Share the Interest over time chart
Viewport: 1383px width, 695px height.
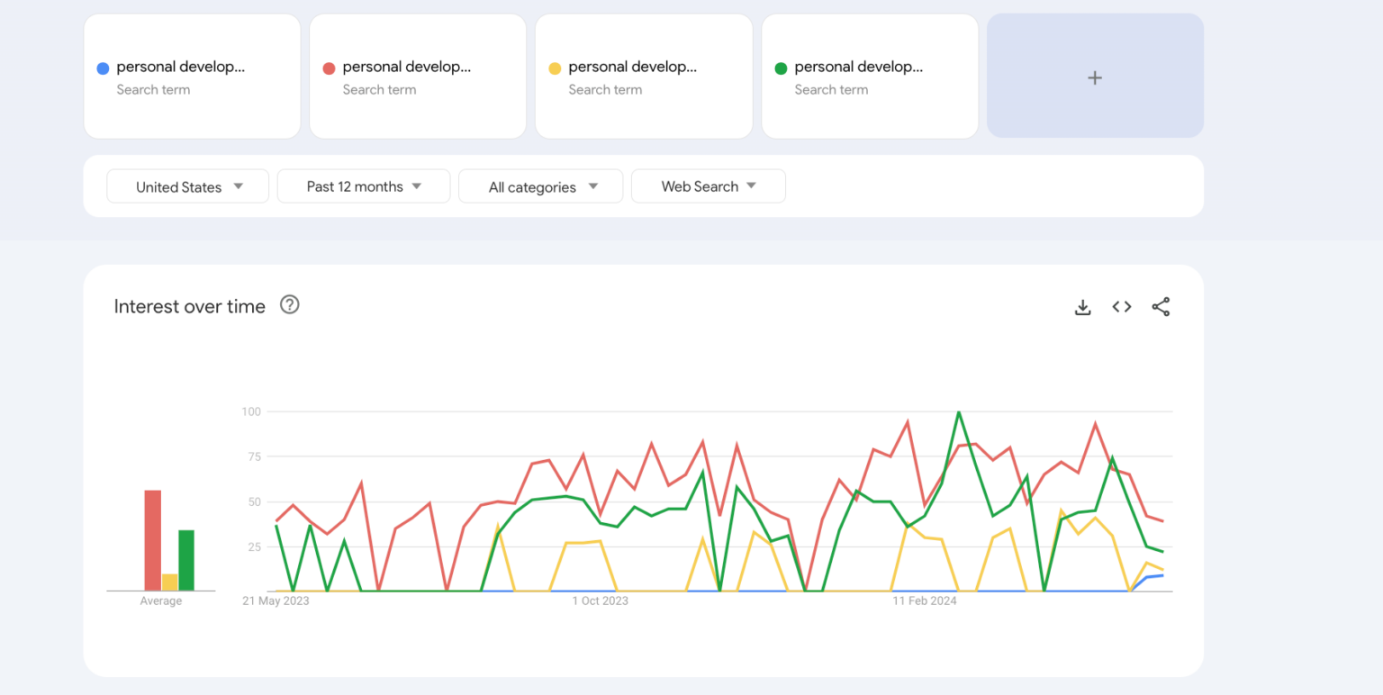[x=1161, y=307]
